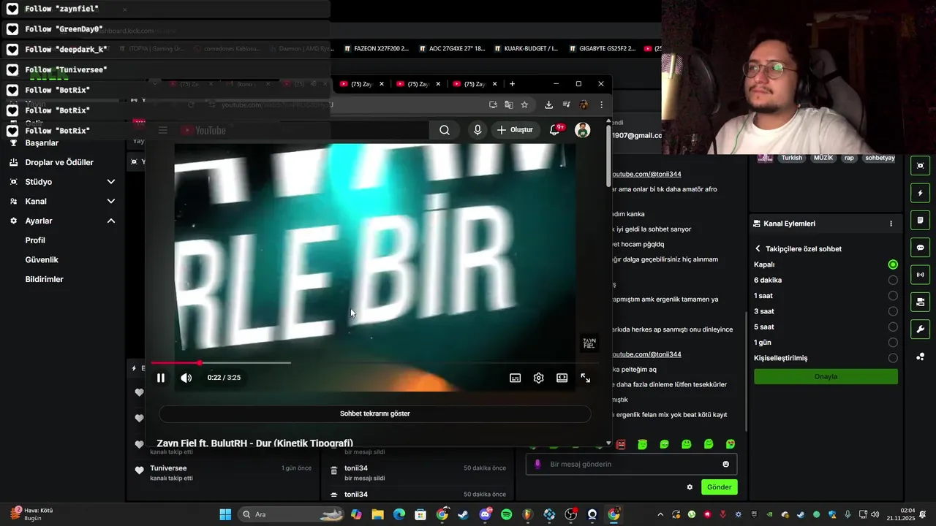This screenshot has width=936, height=526.
Task: Open Chrome downloads icon
Action: (x=548, y=104)
